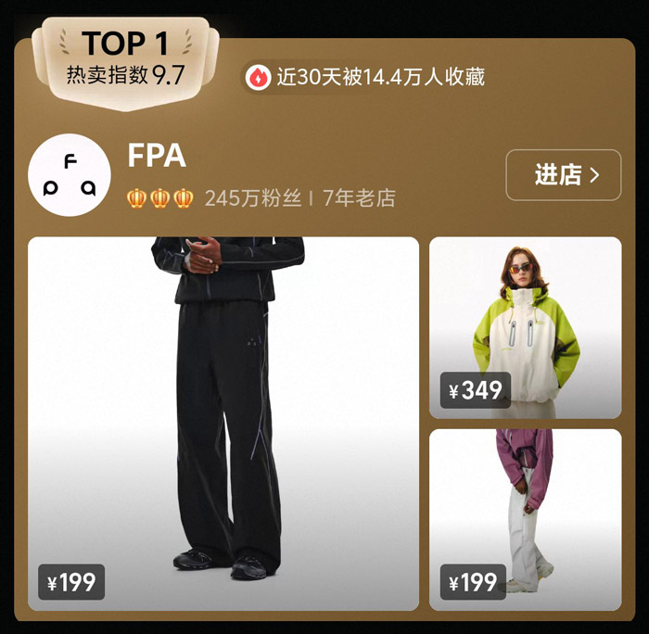This screenshot has width=649, height=634.
Task: View the purple jacket white pants product
Action: pos(526,520)
